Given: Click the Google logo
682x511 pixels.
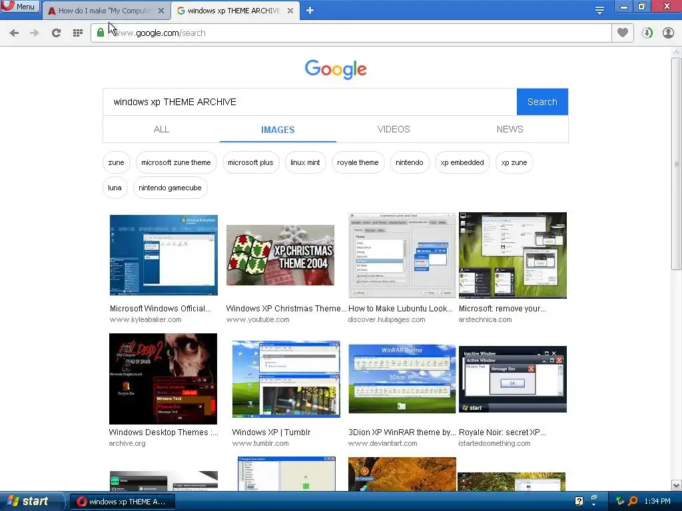Looking at the screenshot, I should click(336, 69).
